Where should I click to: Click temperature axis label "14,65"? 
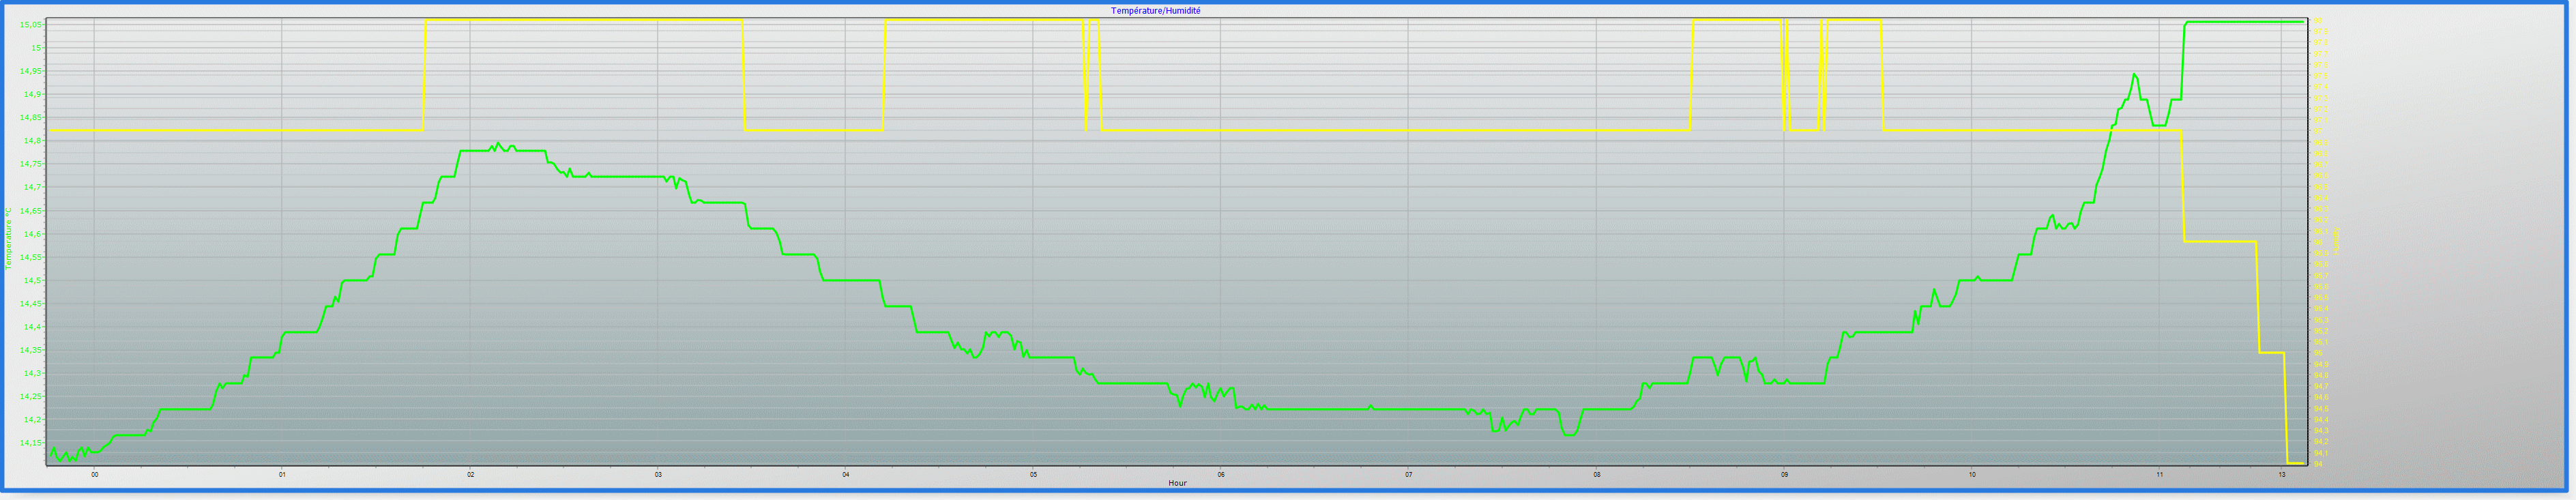[x=32, y=211]
